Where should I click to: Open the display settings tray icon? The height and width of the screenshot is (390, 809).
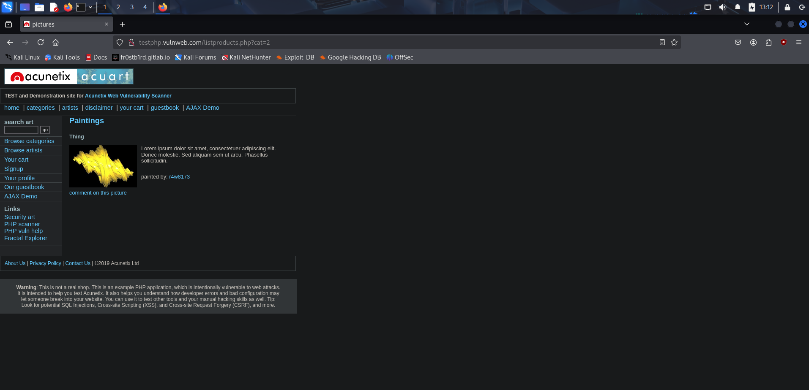(x=708, y=7)
